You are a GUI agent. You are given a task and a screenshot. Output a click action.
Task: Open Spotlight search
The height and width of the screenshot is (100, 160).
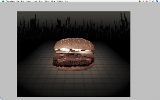[x=157, y=1]
